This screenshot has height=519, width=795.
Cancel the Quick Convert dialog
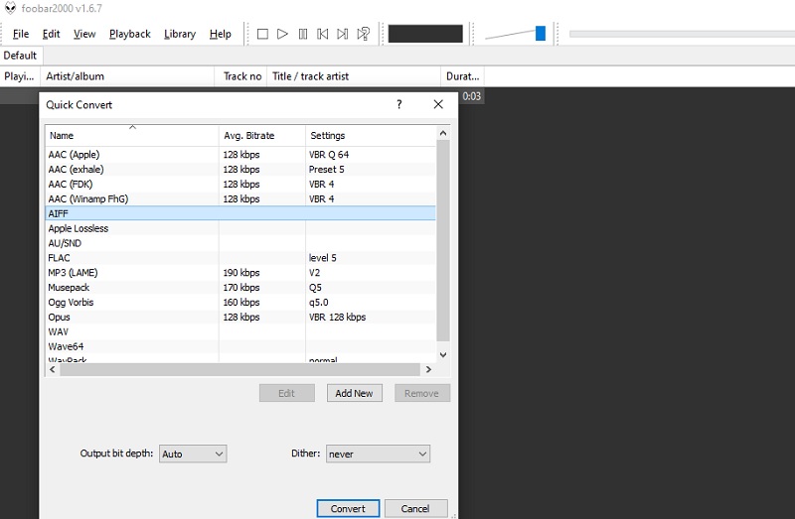[415, 508]
